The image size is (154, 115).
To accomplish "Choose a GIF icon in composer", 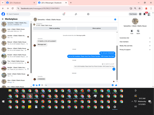I will point(42,85).
